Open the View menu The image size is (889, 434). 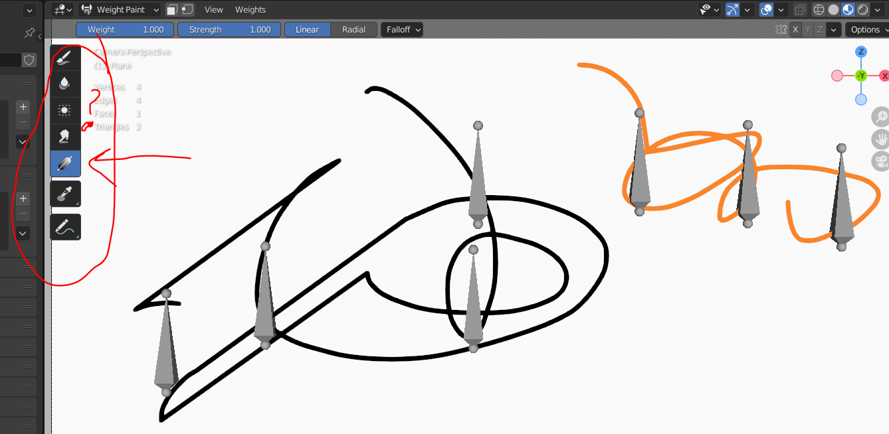click(214, 10)
